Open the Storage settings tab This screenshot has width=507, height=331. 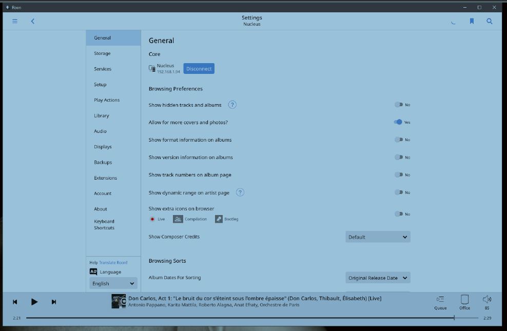(113, 53)
